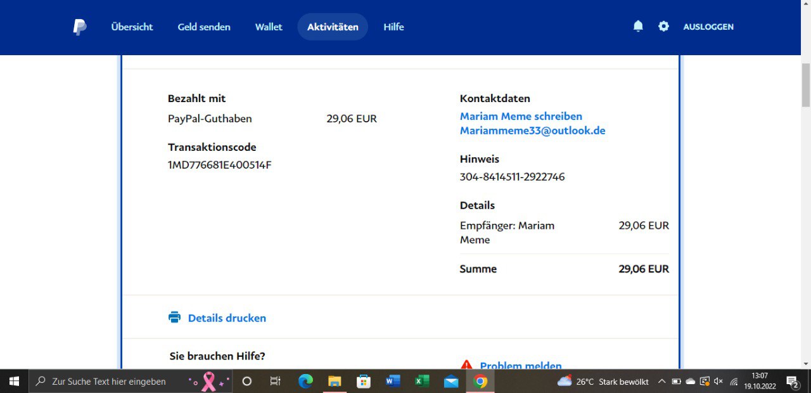This screenshot has height=393, width=811.
Task: Select the Aktivitäten tab
Action: coord(333,27)
